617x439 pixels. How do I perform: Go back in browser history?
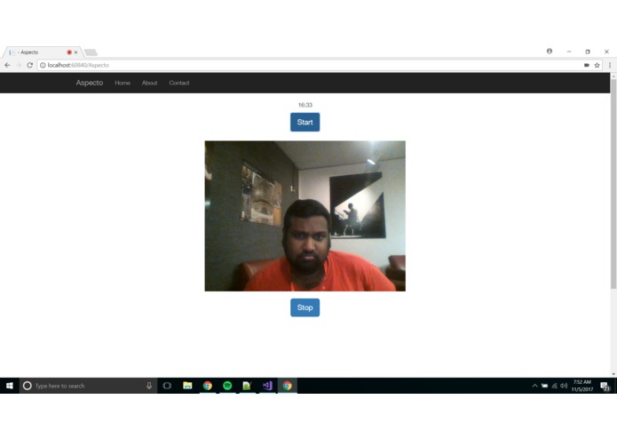click(7, 65)
